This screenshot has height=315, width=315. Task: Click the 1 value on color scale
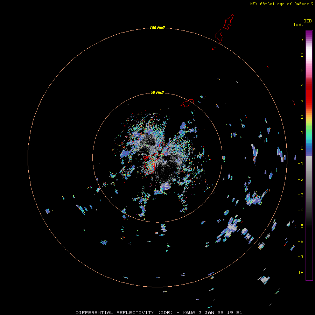point(302,133)
